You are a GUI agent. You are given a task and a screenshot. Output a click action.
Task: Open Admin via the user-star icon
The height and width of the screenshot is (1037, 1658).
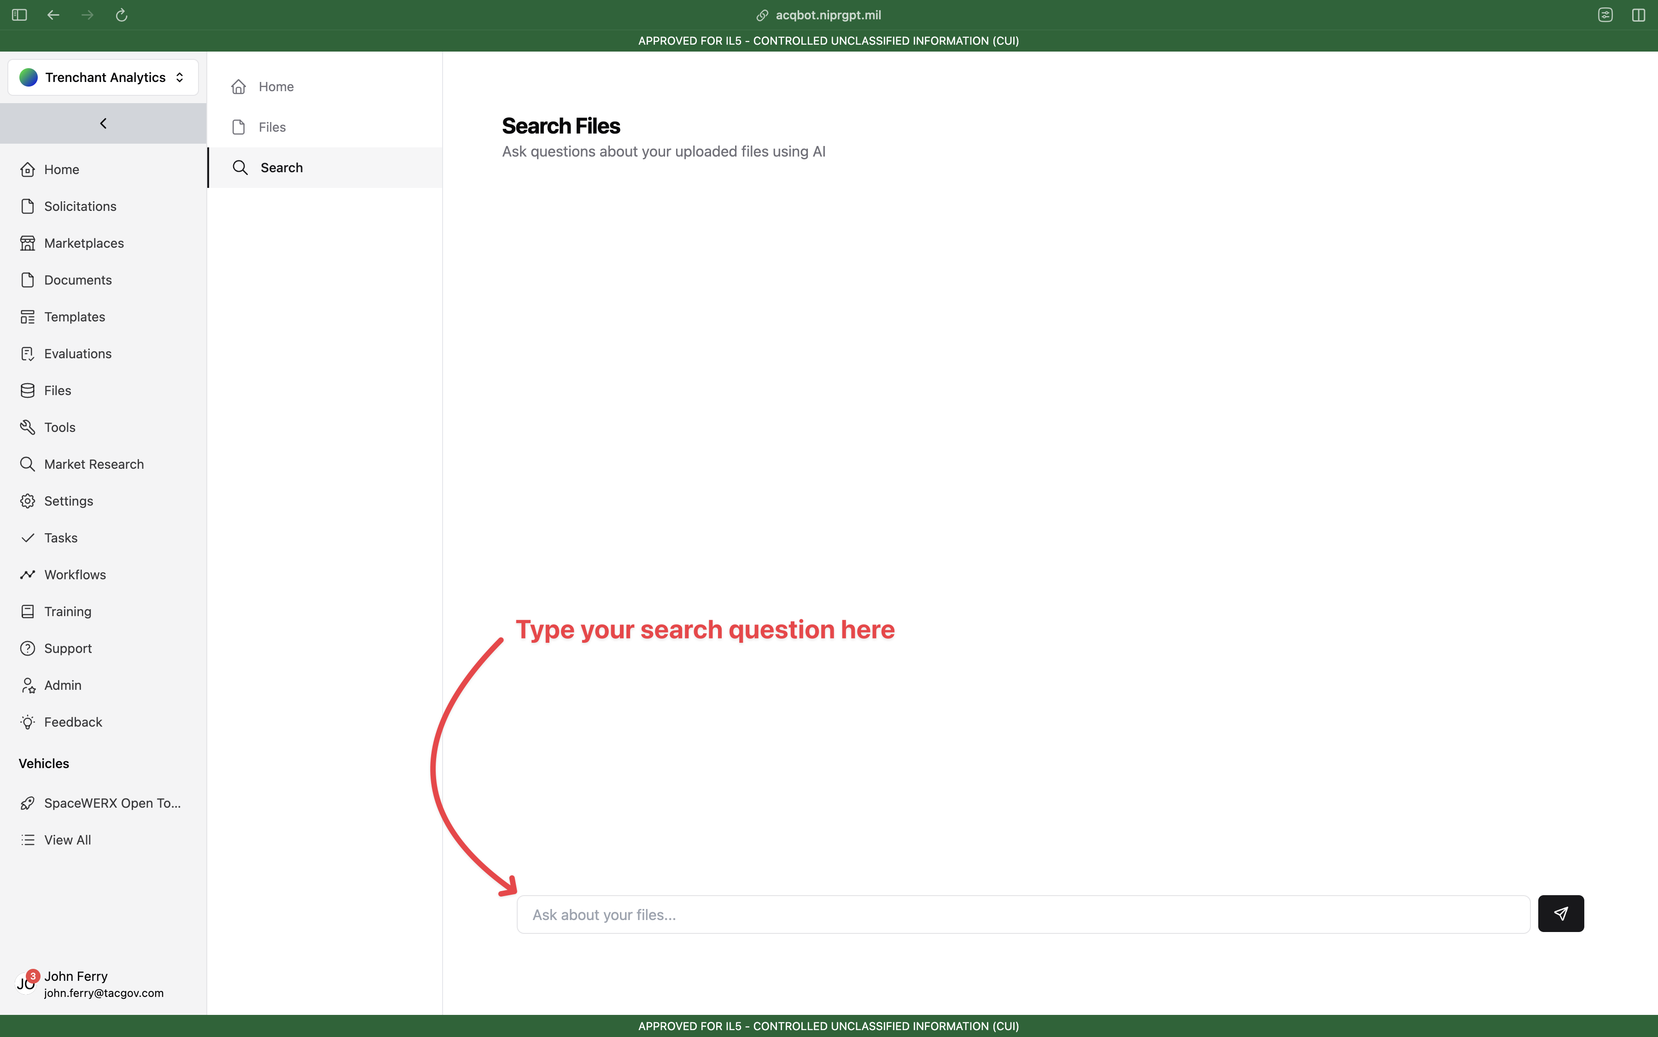28,685
